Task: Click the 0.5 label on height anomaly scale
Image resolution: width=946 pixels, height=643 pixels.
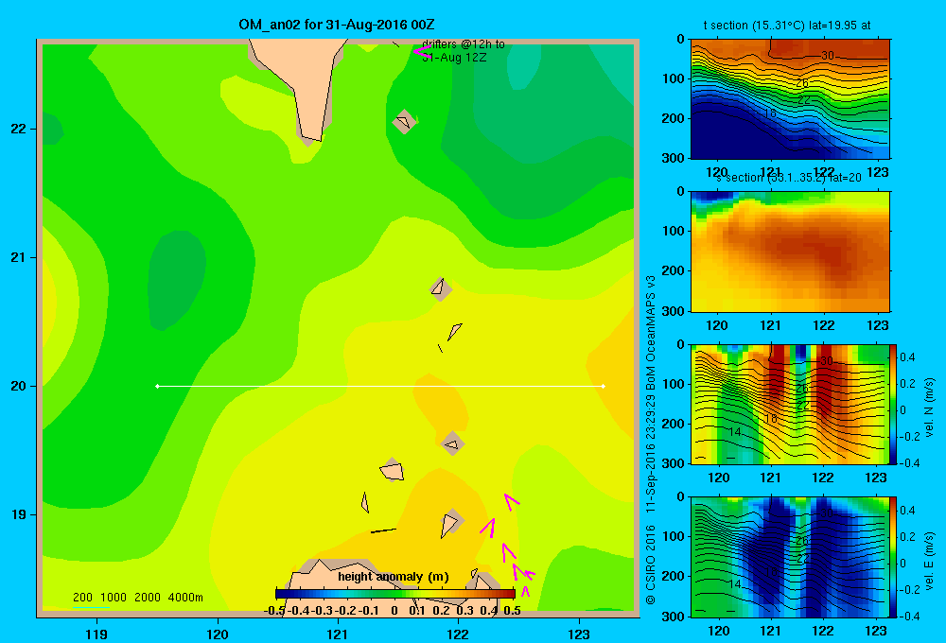Action: click(x=512, y=611)
